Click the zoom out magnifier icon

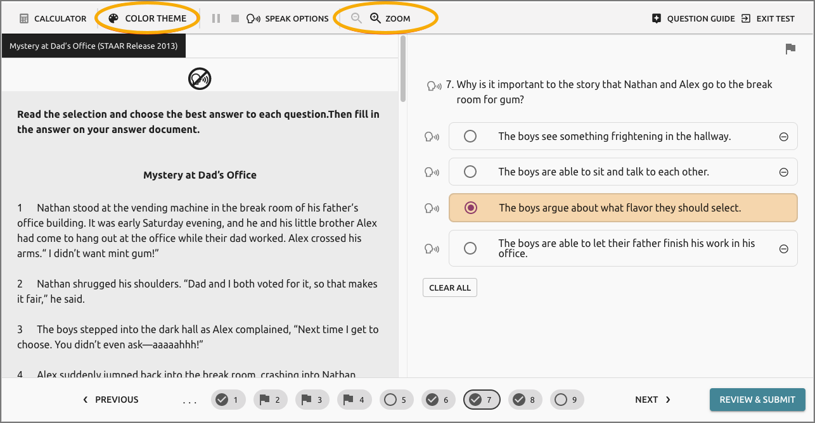pos(356,18)
